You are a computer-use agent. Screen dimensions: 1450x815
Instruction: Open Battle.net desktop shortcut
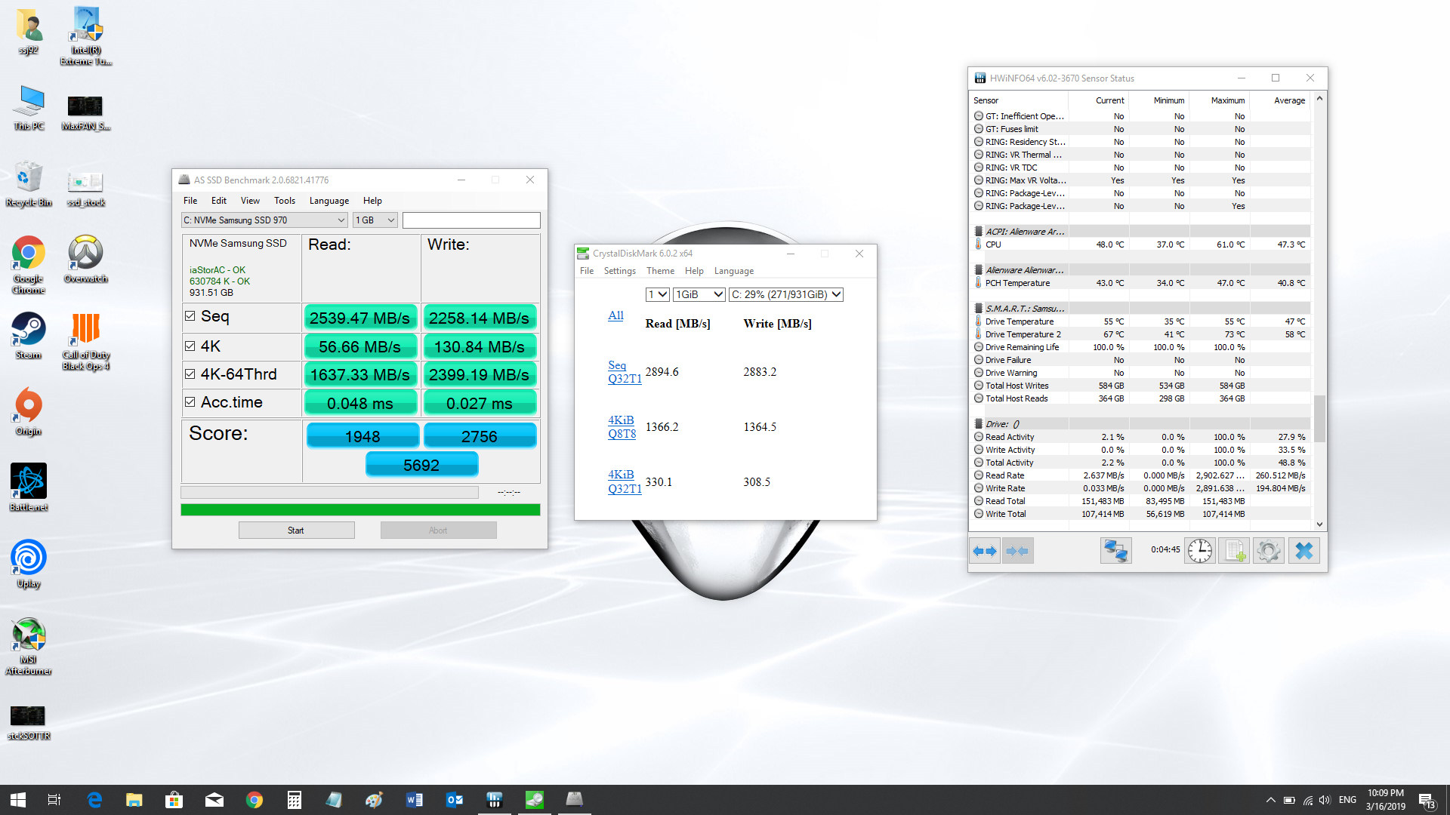coord(29,488)
